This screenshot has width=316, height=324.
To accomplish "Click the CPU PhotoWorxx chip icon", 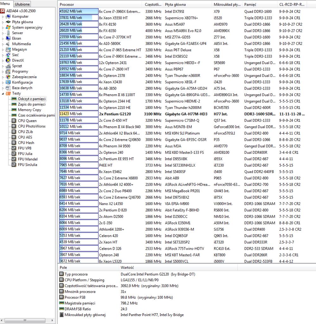I will [14, 126].
